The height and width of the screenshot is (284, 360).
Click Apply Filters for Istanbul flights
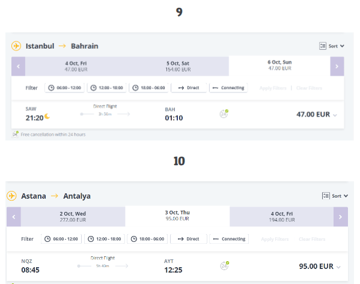[x=273, y=88]
